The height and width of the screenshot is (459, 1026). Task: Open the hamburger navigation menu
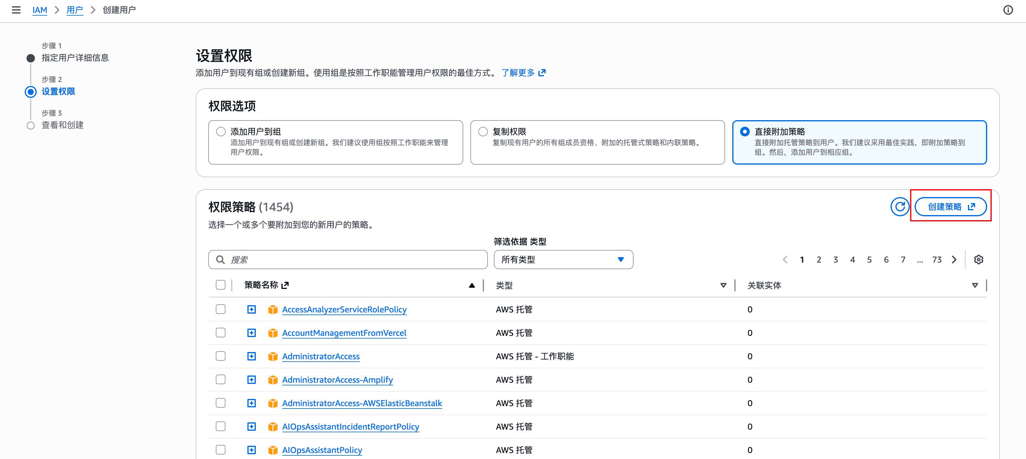(16, 10)
